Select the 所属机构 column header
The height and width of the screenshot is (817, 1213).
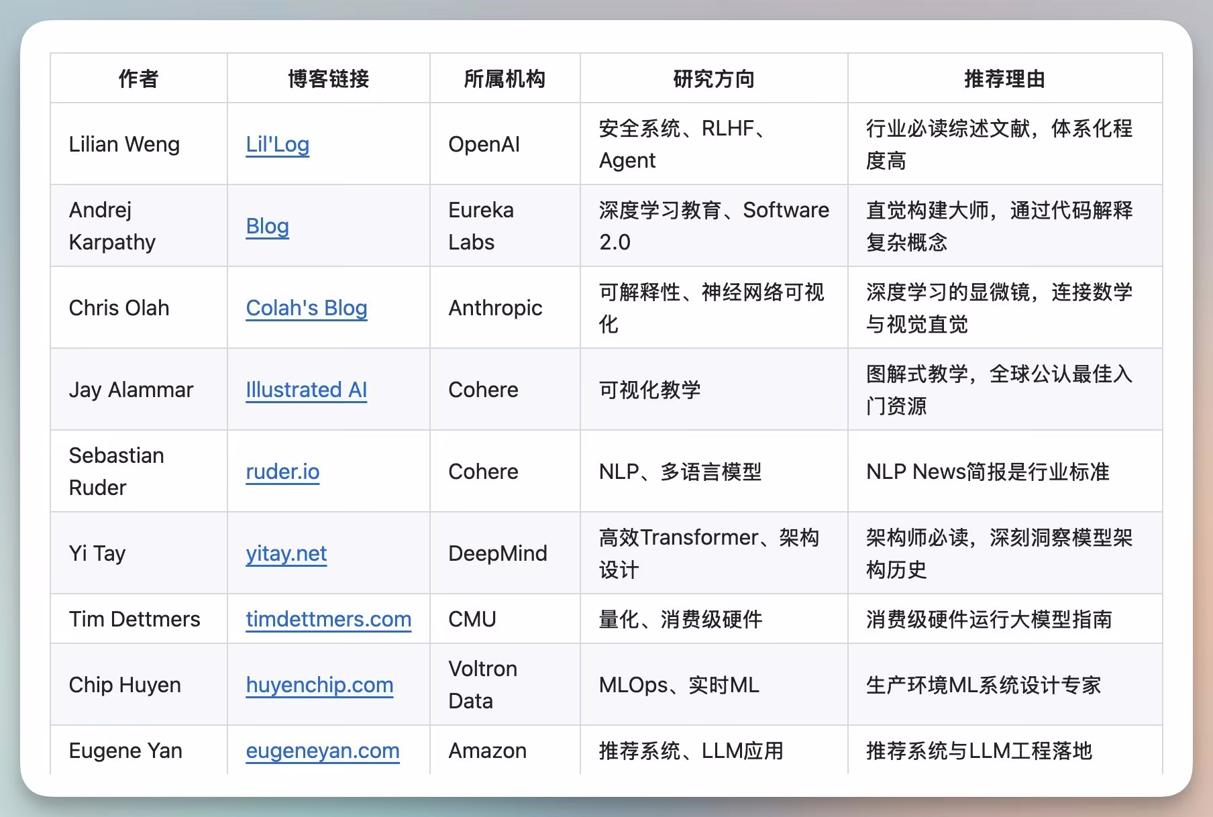click(x=505, y=78)
